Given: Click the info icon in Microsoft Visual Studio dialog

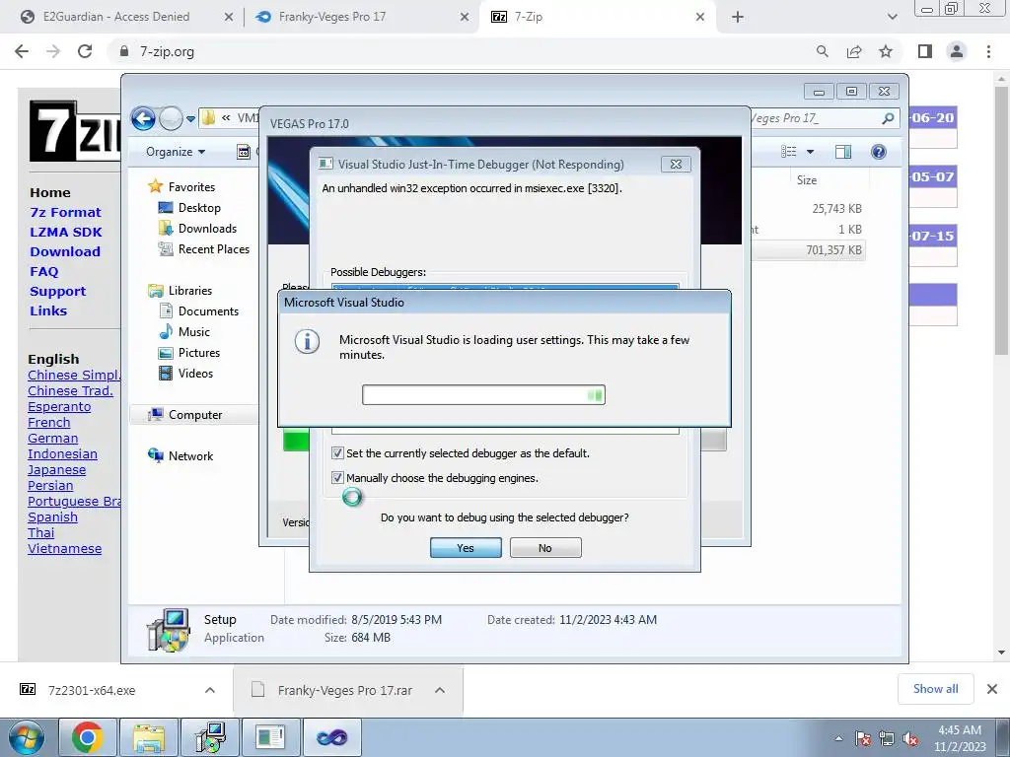Looking at the screenshot, I should 308,342.
